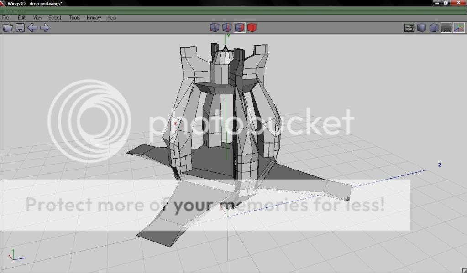Switch to vertex selection mode
The height and width of the screenshot is (273, 467).
(215, 28)
